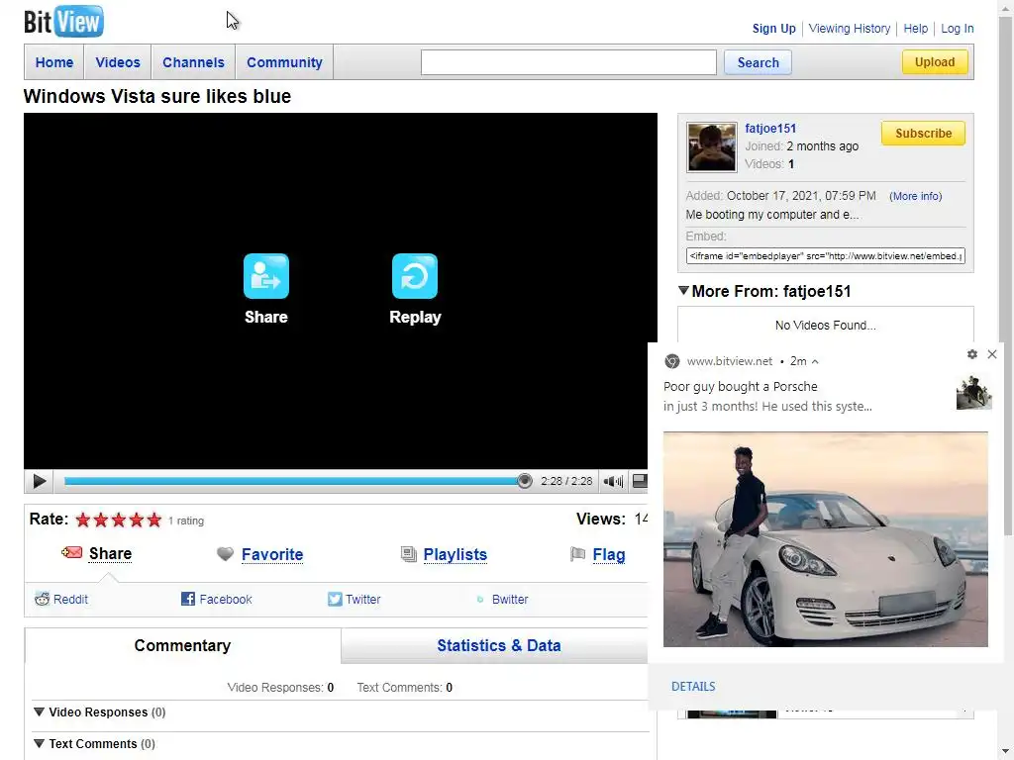
Task: Click the Replay icon in video player
Action: [x=415, y=276]
